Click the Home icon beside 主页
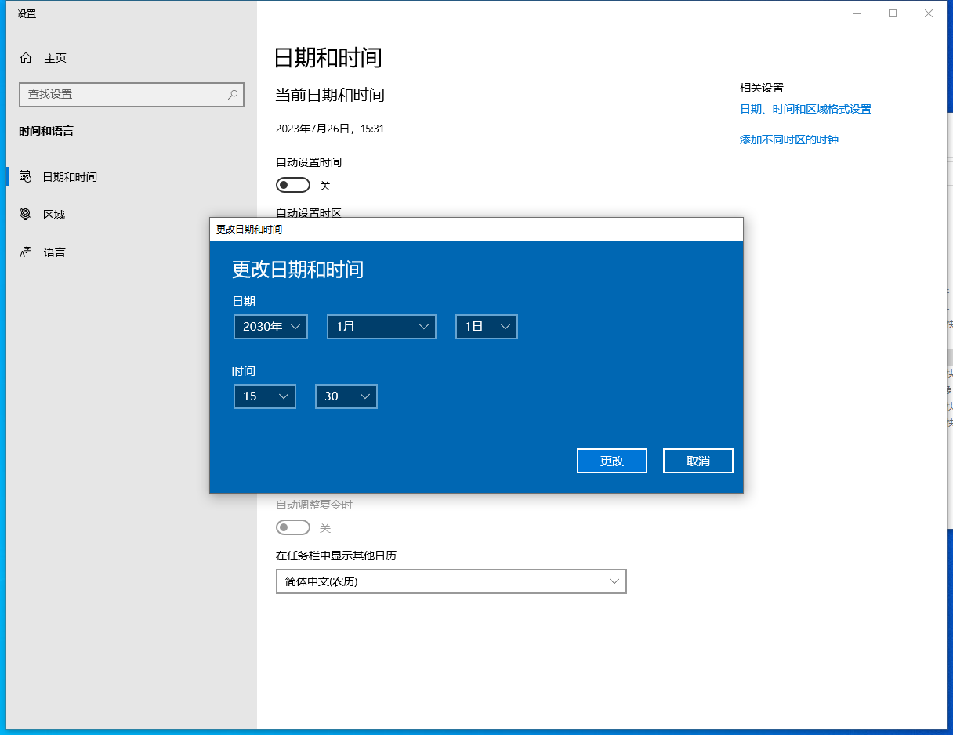 coord(26,58)
